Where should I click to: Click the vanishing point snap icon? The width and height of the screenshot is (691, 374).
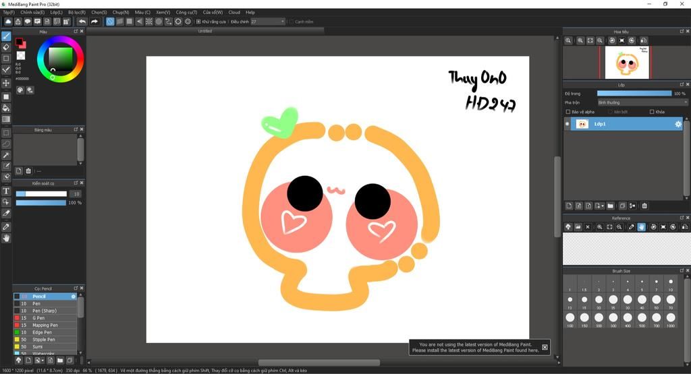click(x=139, y=21)
